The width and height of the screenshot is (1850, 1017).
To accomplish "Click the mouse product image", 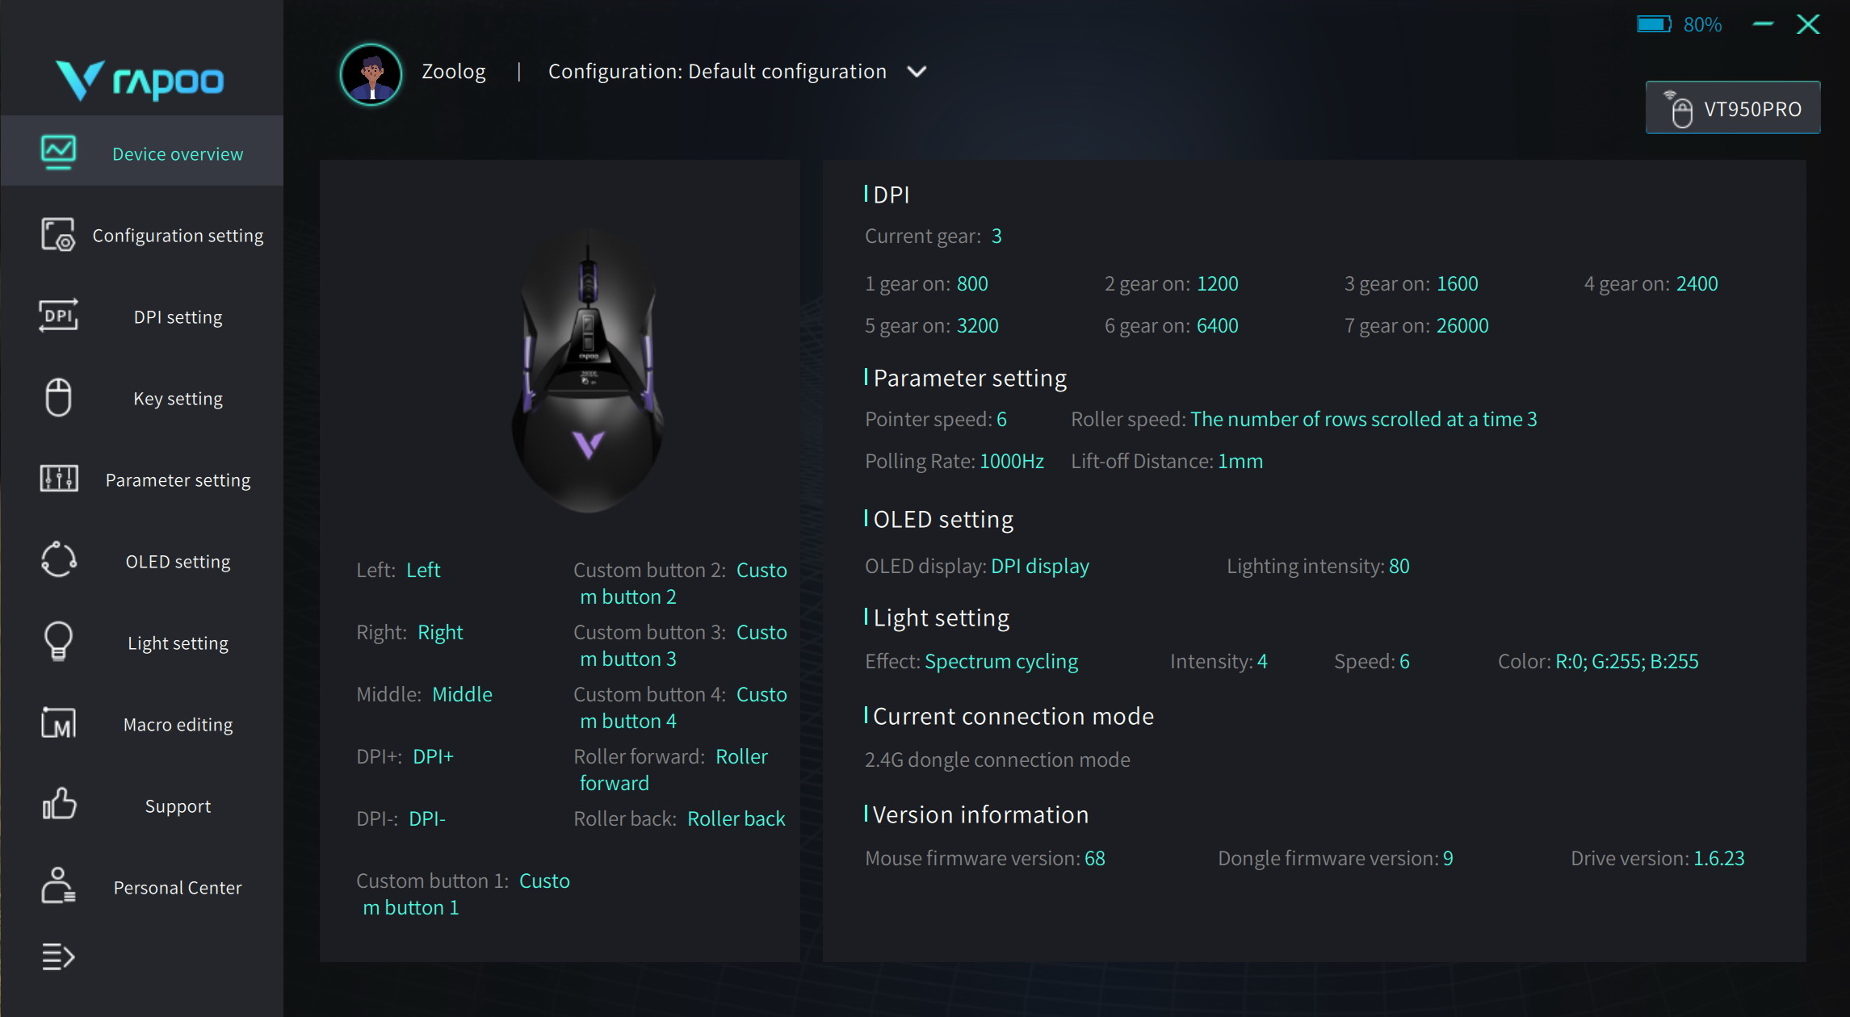I will [x=589, y=371].
